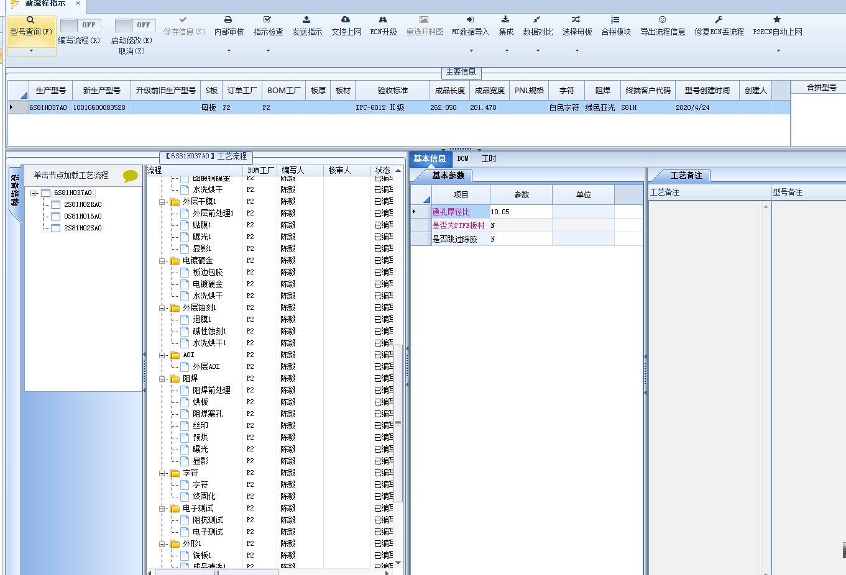The height and width of the screenshot is (575, 846).
Task: Open the MI数据导入 dropdown arrow
Action: click(x=471, y=51)
